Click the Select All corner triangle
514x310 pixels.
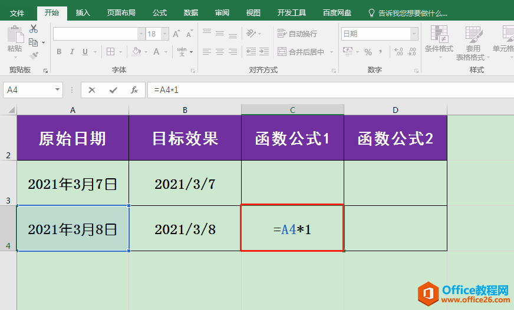[x=11, y=109]
